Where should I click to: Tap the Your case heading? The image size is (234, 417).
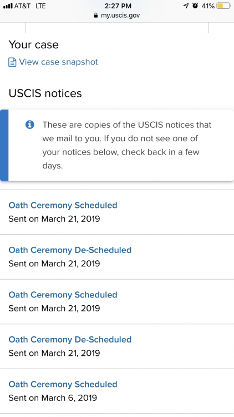[33, 44]
